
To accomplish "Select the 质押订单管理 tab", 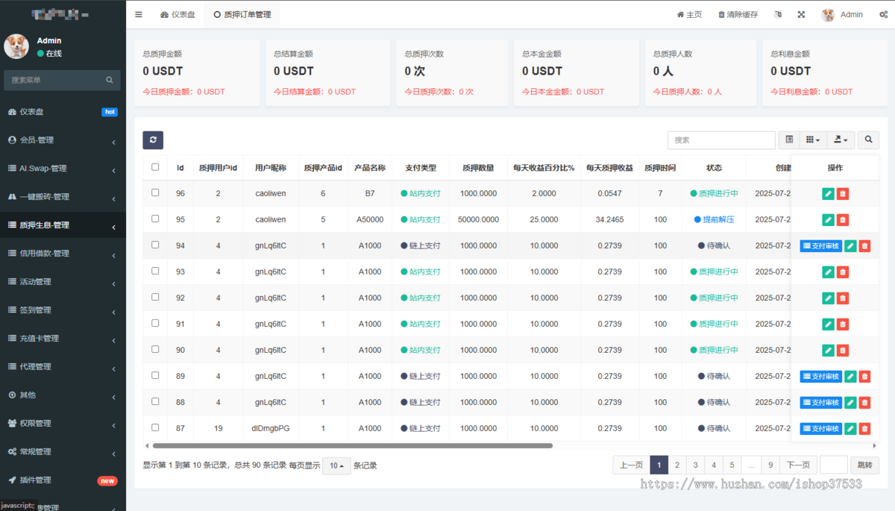I will pos(242,14).
